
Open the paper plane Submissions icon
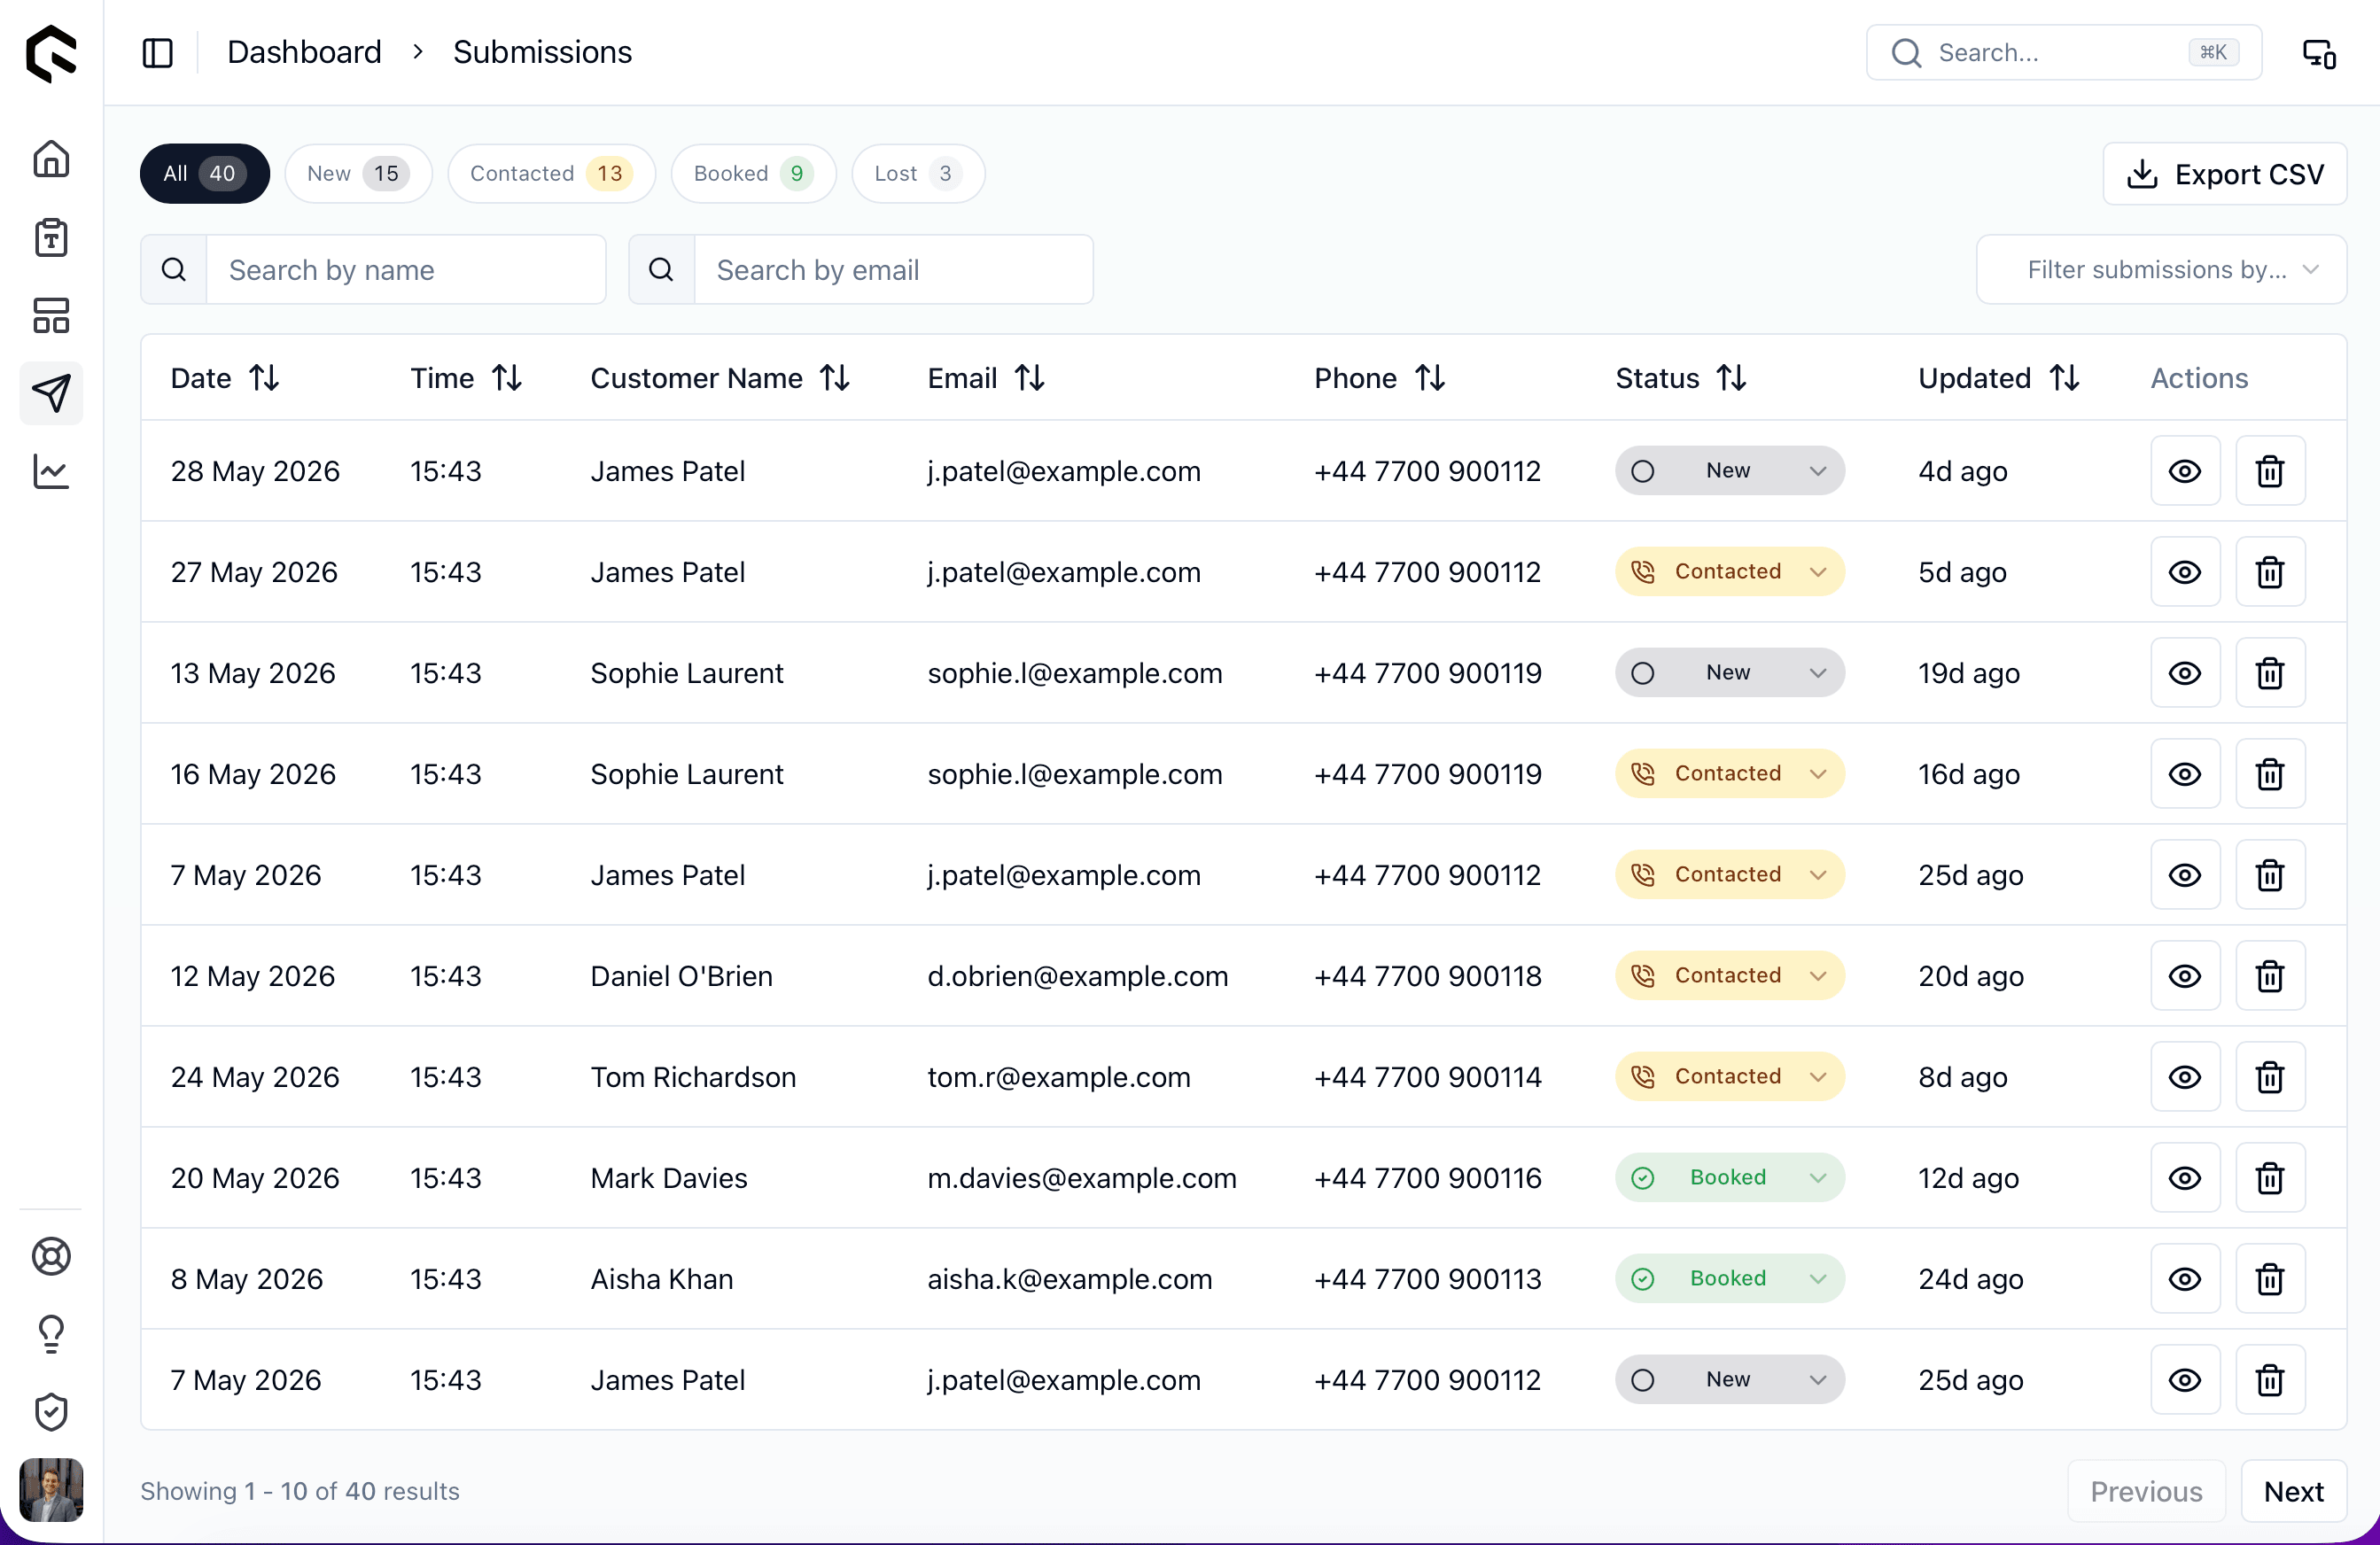[51, 393]
